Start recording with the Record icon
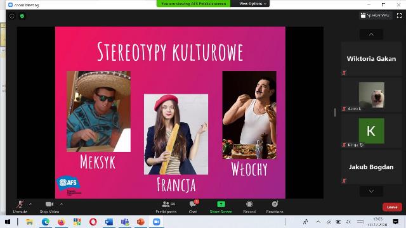The image size is (406, 228). click(x=249, y=204)
